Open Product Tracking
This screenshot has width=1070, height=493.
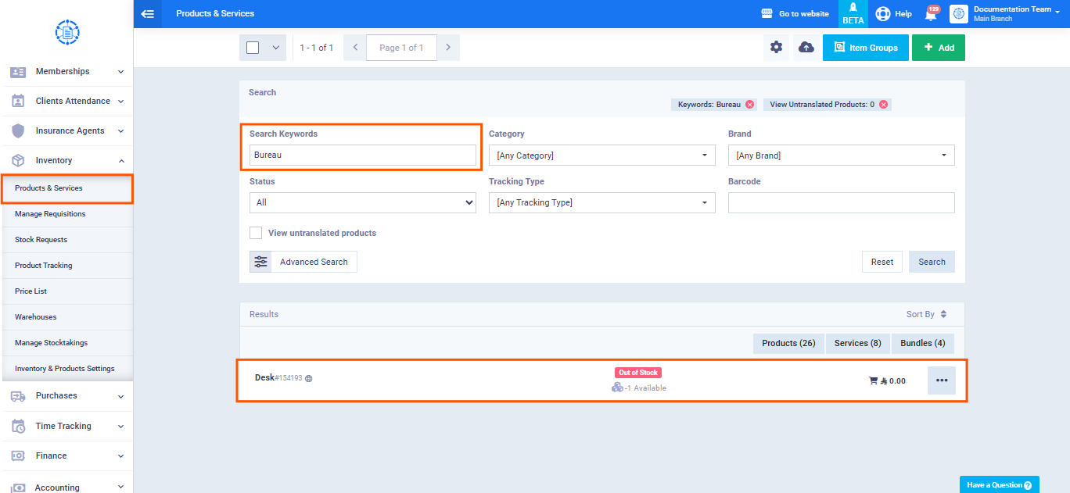coord(67,266)
